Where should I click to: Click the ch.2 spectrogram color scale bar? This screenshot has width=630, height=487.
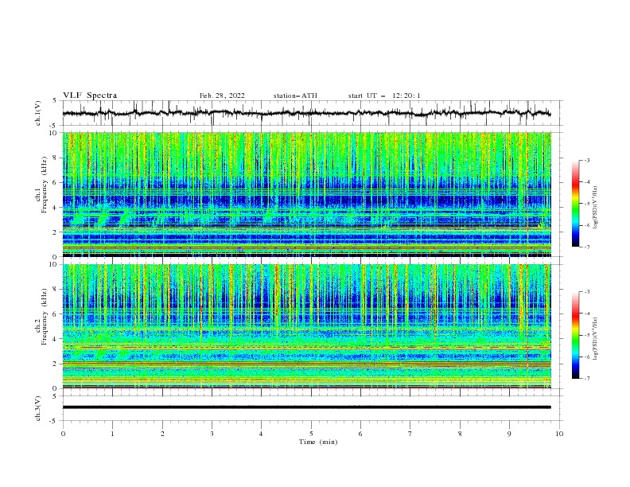[575, 335]
